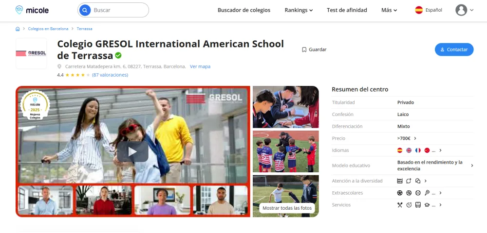Play the main school video
The height and width of the screenshot is (233, 487).
(x=132, y=151)
